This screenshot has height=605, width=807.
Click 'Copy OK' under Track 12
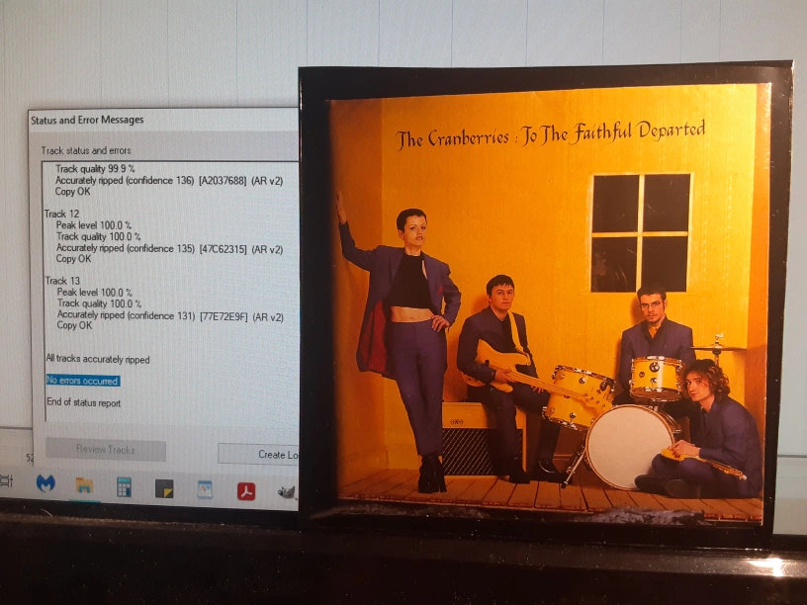(73, 259)
